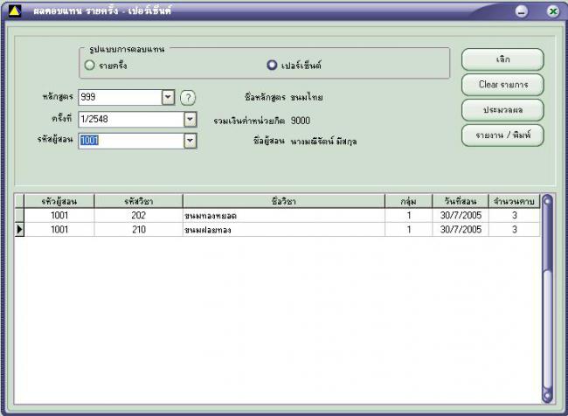Click the group 1 cell in row 210
This screenshot has width=568, height=416.
[409, 229]
